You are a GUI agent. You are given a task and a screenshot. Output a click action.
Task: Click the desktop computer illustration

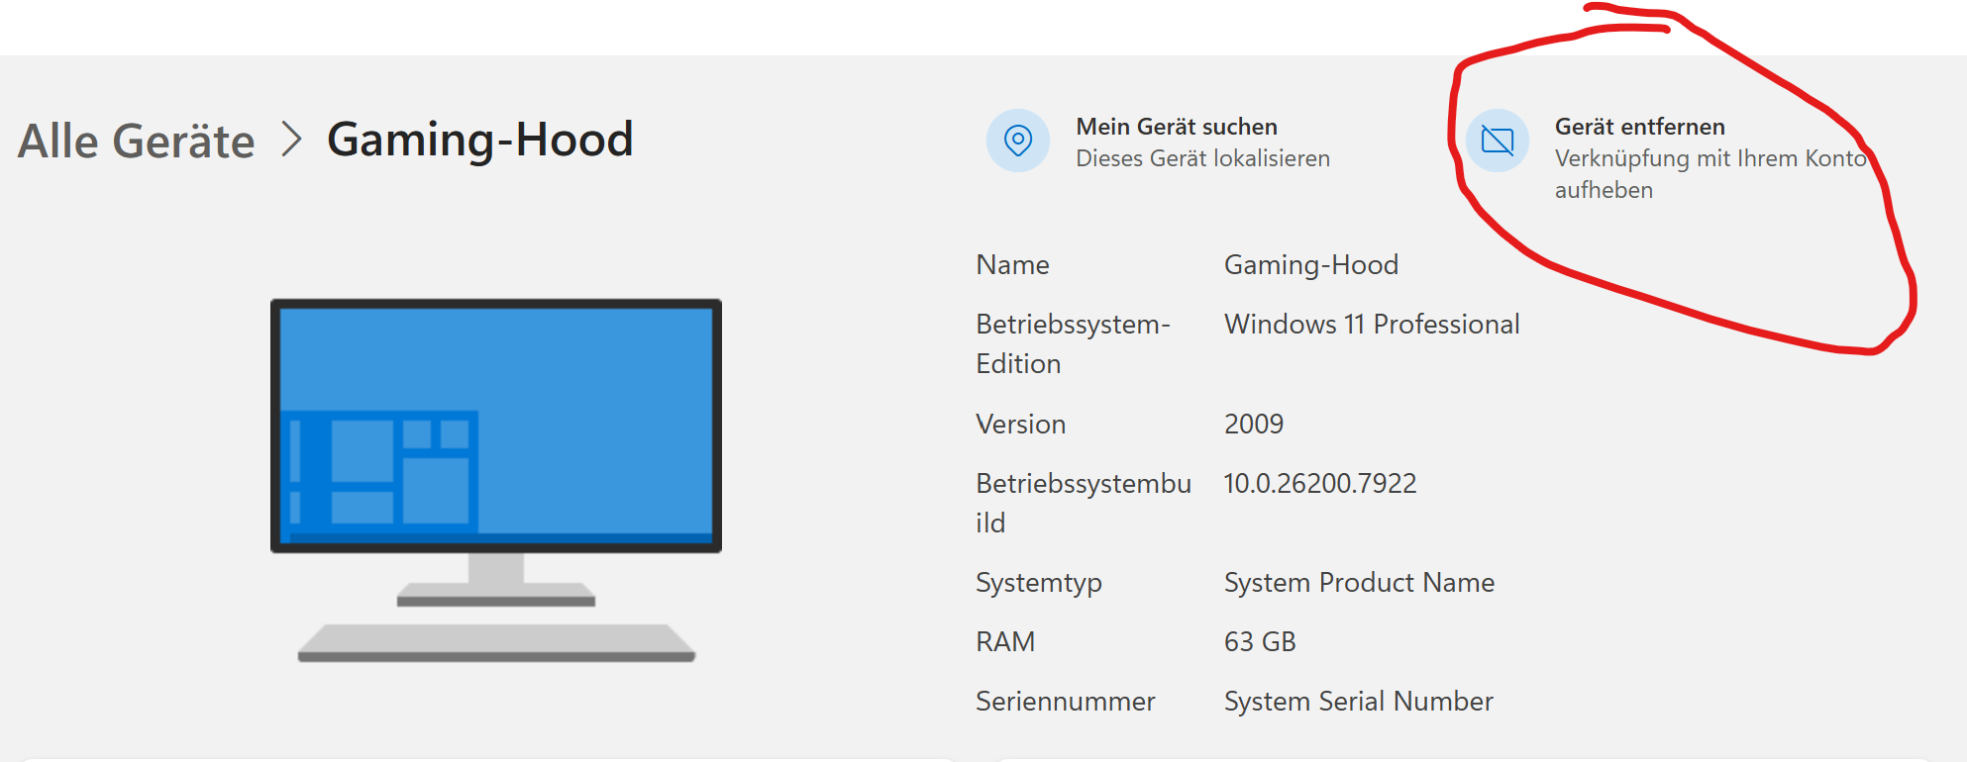(496, 481)
